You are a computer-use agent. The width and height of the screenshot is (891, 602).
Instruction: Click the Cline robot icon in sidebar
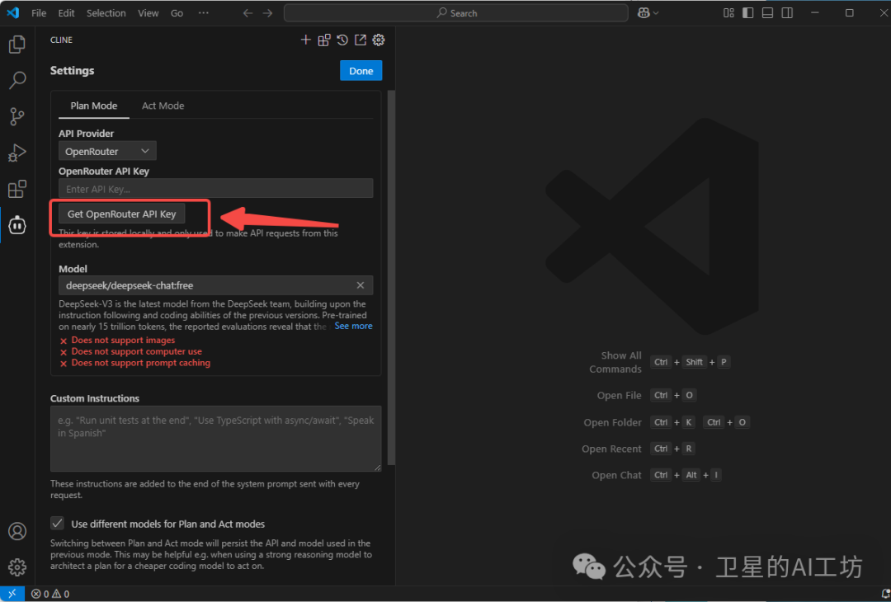[16, 224]
